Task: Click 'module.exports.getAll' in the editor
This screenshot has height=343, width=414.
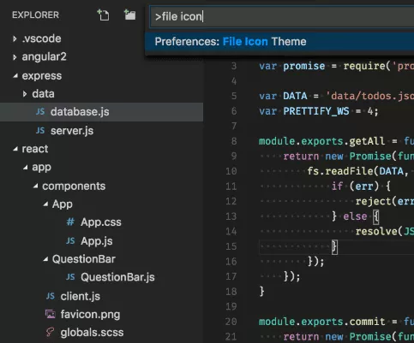Action: (321, 141)
